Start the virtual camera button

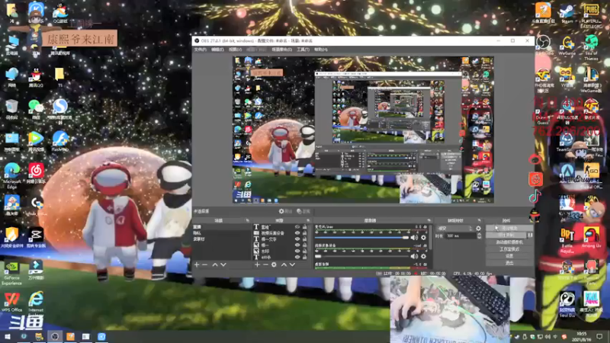(x=509, y=242)
